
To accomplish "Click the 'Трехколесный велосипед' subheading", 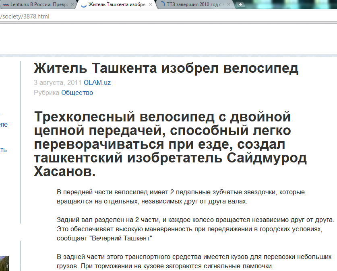I will (x=171, y=144).
